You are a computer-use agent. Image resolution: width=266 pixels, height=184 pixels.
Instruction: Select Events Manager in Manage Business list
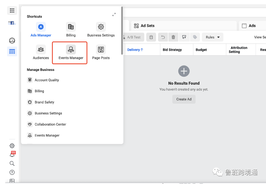pos(43,135)
